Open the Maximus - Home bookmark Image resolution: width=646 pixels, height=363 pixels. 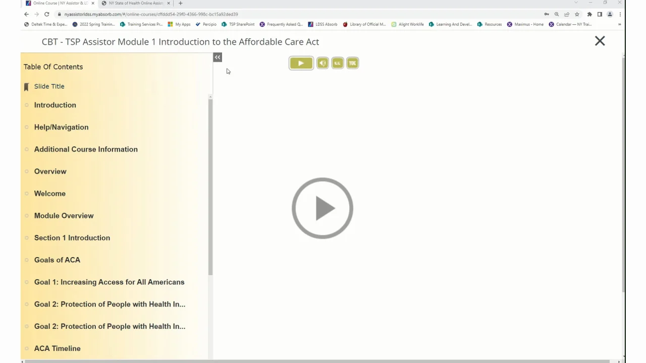525,24
